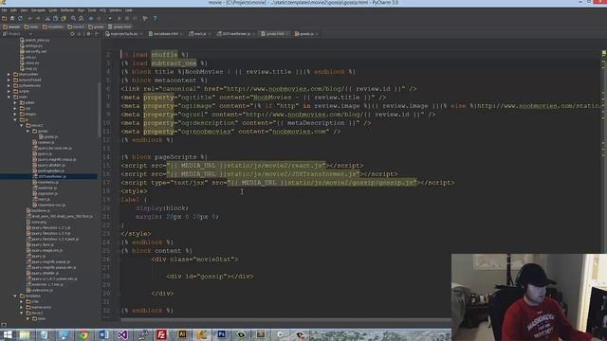Collapse the js folder in tree
The width and height of the screenshot is (607, 341).
(15, 119)
